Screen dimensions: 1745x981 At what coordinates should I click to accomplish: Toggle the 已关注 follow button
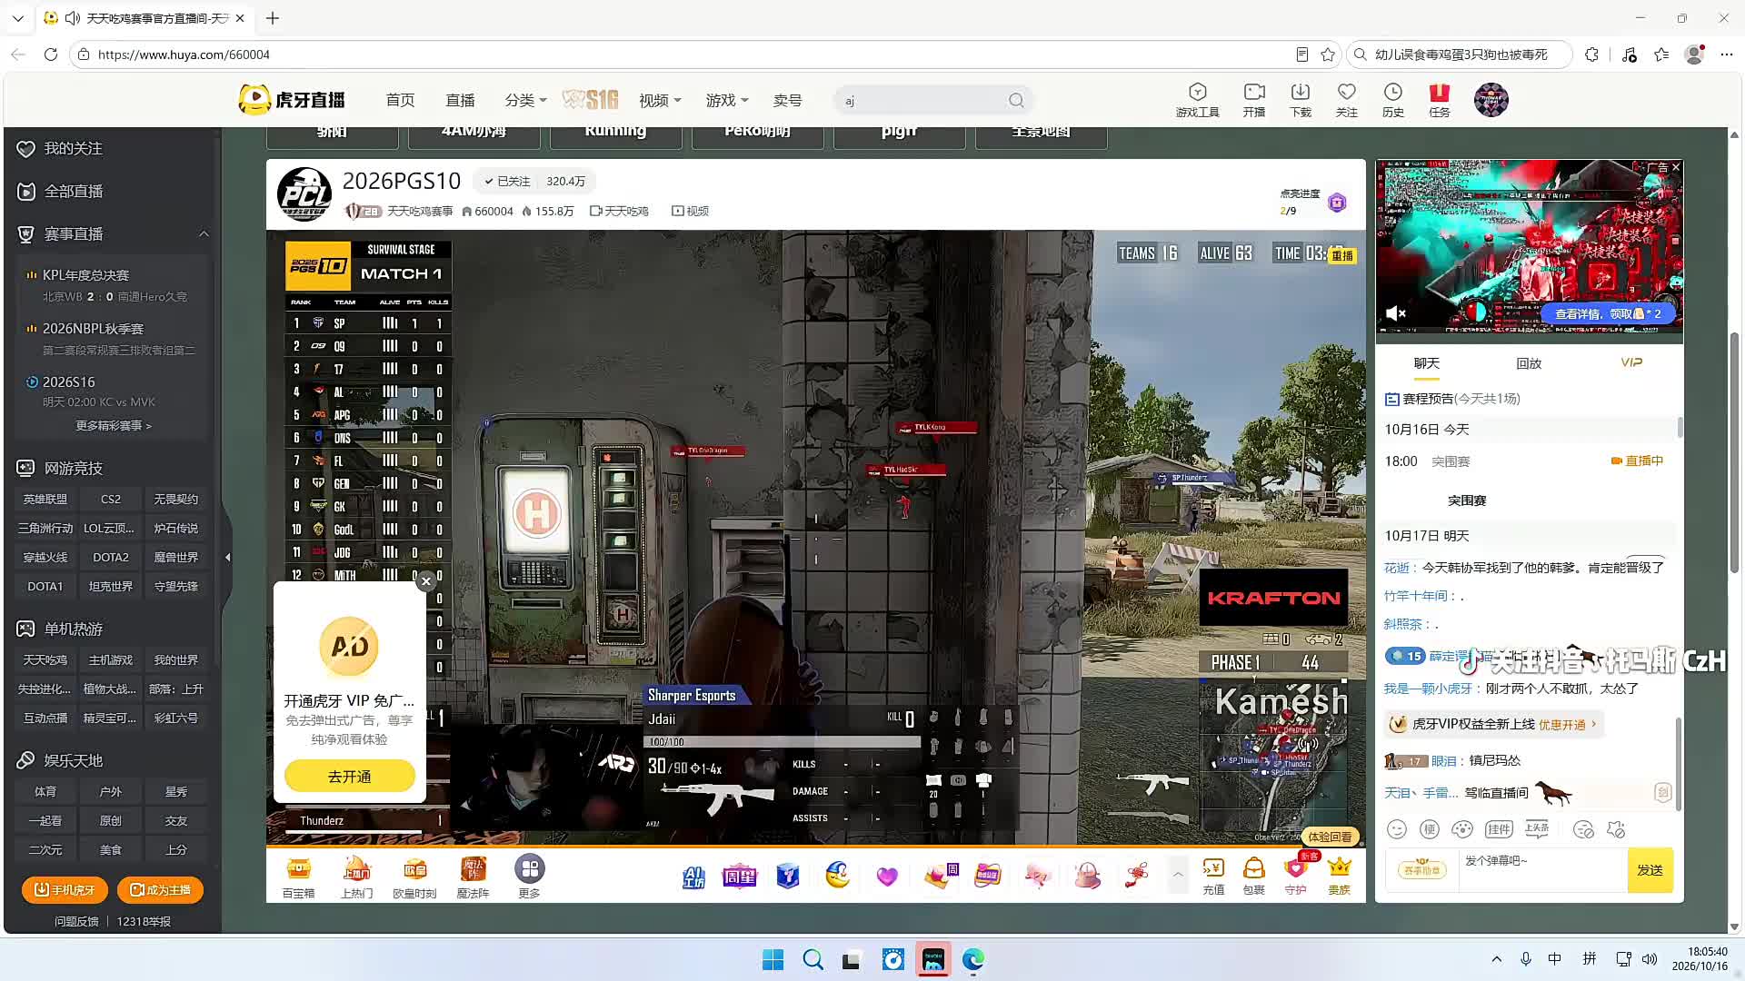507,182
